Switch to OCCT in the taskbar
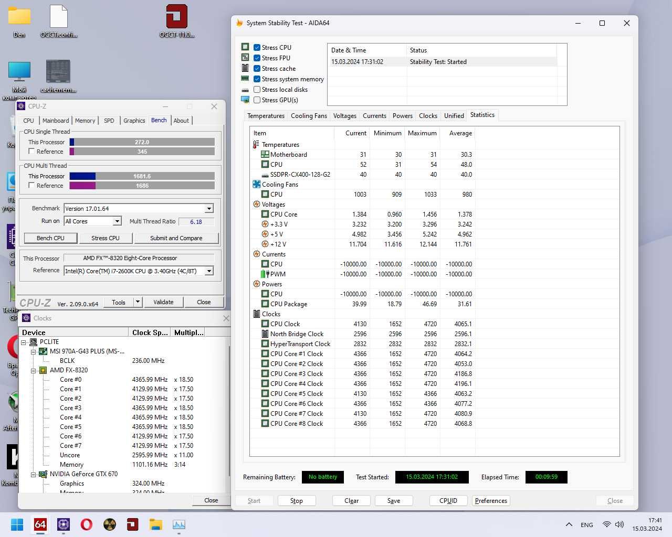Image resolution: width=672 pixels, height=537 pixels. point(132,524)
